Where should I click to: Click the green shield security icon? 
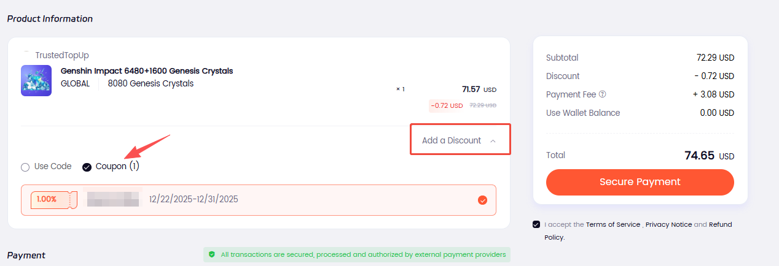click(212, 254)
